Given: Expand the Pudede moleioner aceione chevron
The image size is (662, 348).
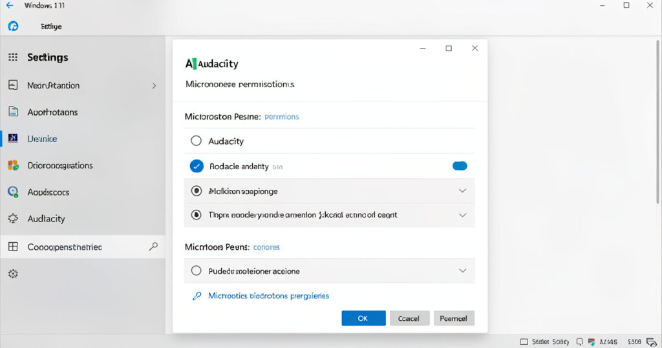Looking at the screenshot, I should pos(463,271).
